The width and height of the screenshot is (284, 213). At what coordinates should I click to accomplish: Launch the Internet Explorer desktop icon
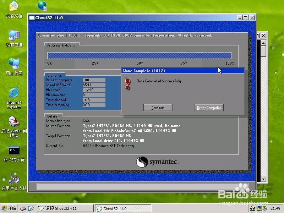(14, 98)
